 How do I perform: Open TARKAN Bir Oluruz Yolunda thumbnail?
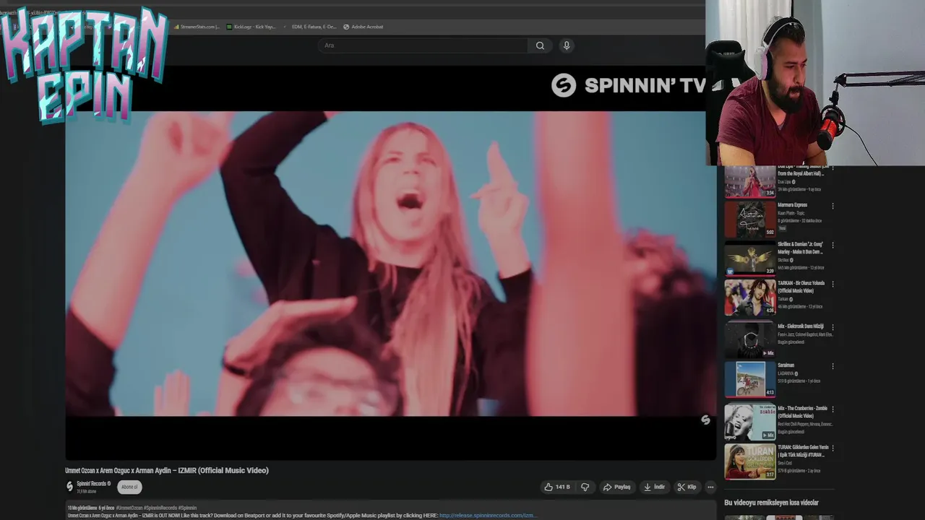click(x=750, y=298)
